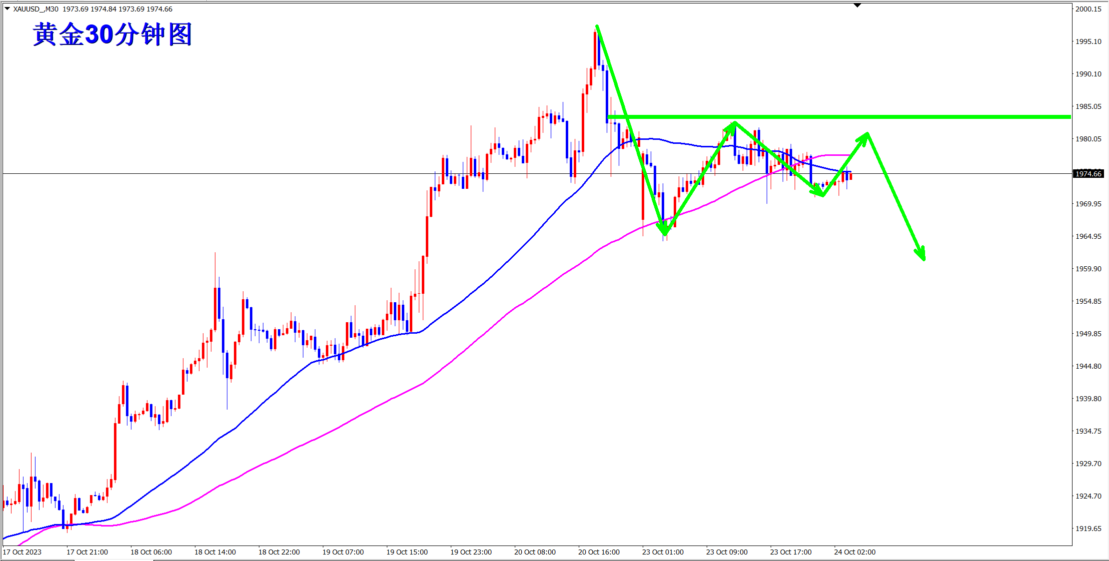Click the current price label 1974.66

click(1088, 174)
